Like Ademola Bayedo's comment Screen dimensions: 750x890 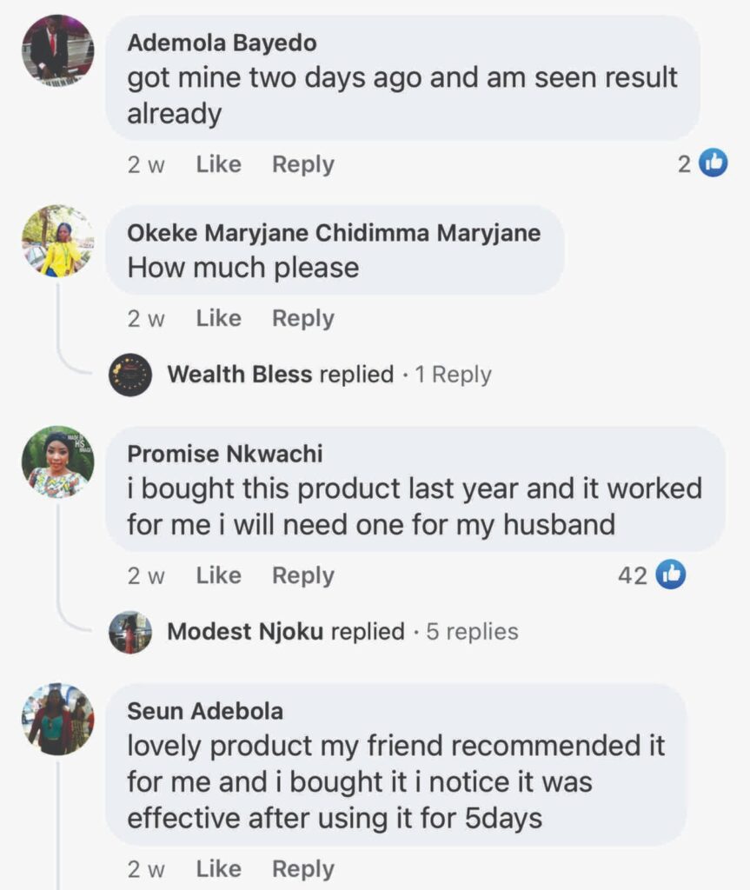click(x=218, y=164)
